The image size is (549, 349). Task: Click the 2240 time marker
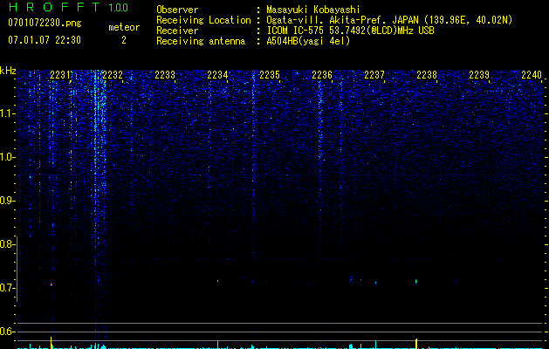(532, 75)
